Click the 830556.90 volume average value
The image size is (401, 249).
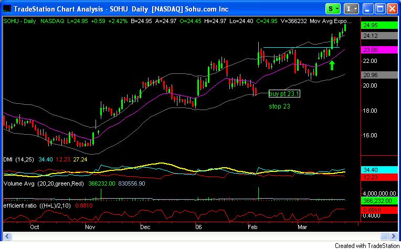pyautogui.click(x=132, y=183)
